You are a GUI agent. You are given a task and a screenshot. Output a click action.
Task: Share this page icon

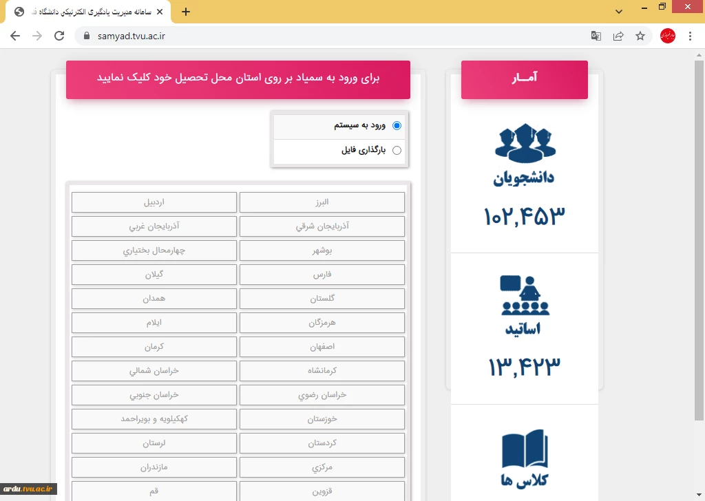point(618,36)
